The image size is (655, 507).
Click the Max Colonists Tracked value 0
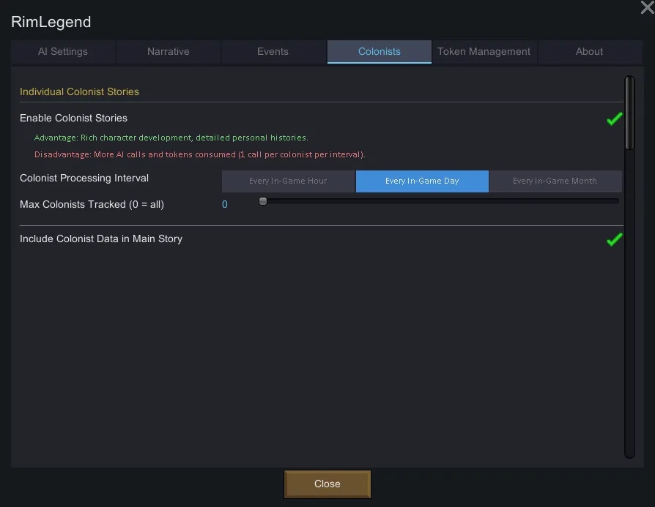point(225,205)
